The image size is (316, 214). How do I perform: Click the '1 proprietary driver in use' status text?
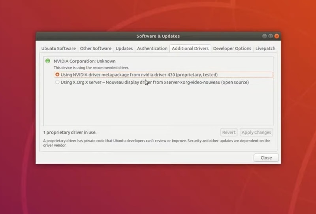[x=70, y=133]
